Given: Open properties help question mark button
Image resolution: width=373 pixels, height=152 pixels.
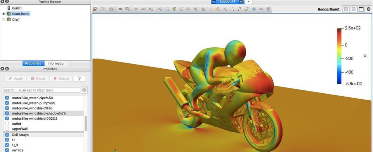Looking at the screenshot, I should 79,78.
